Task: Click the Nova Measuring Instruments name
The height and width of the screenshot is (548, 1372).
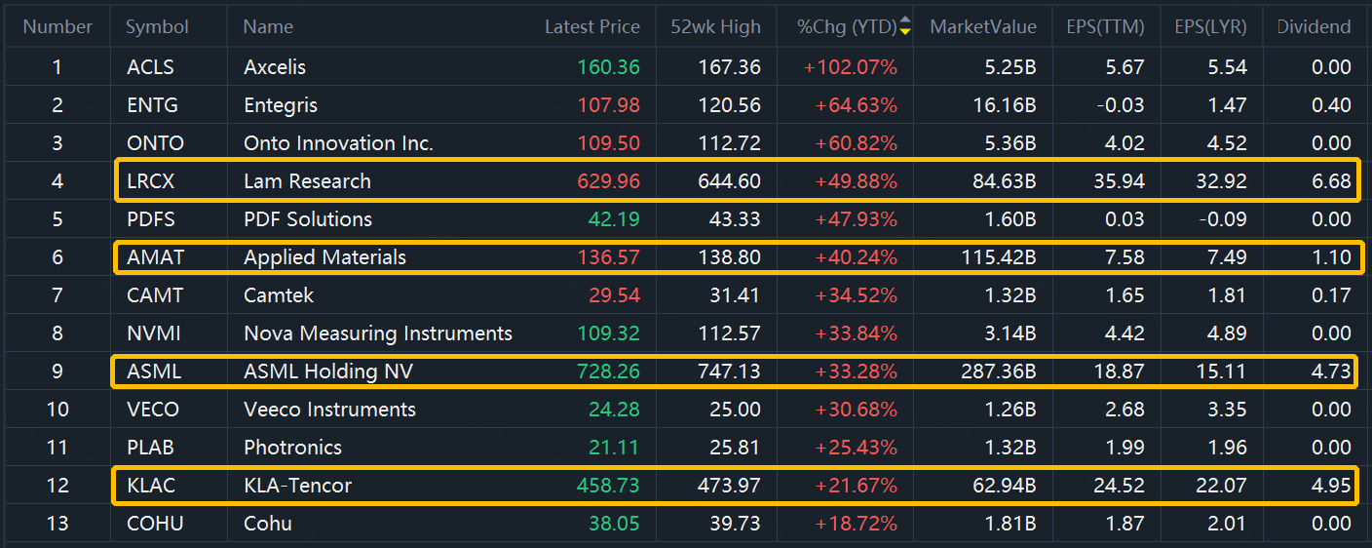Action: coord(377,333)
